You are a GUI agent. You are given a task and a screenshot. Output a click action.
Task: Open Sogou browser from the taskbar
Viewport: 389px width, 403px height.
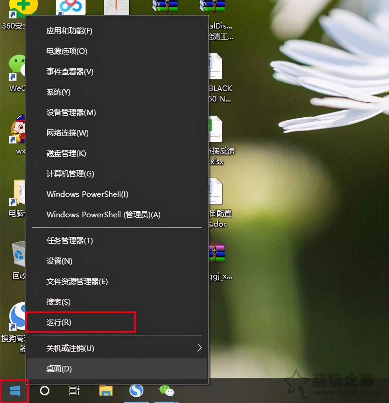(x=136, y=391)
